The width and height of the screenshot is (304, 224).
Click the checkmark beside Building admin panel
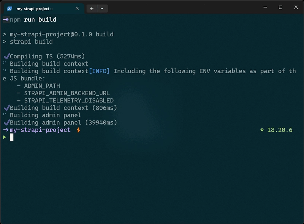(6, 122)
